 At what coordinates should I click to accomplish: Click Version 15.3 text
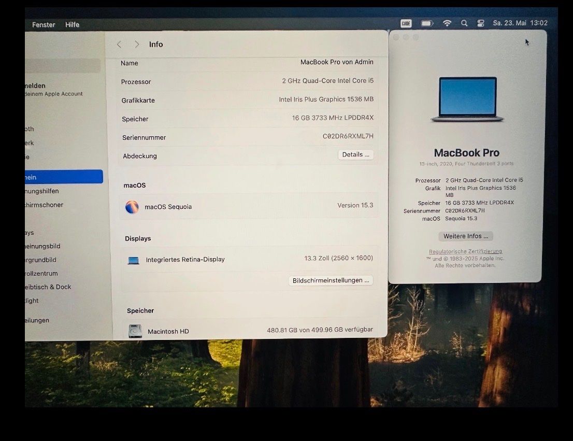[355, 205]
